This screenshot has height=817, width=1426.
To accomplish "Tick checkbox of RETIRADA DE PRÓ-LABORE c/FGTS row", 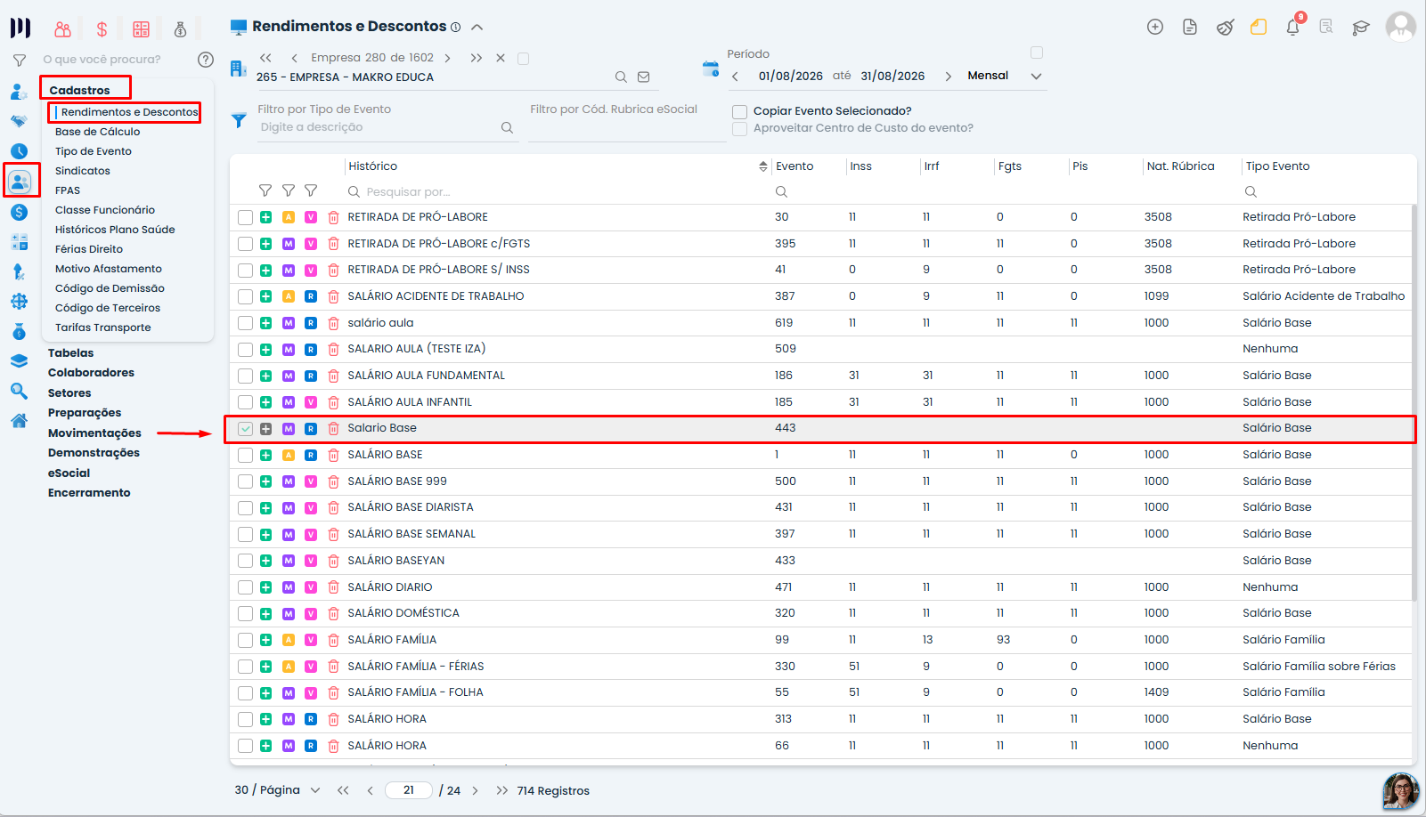I will [245, 244].
